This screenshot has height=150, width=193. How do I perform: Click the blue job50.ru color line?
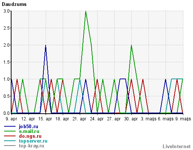click(10, 126)
